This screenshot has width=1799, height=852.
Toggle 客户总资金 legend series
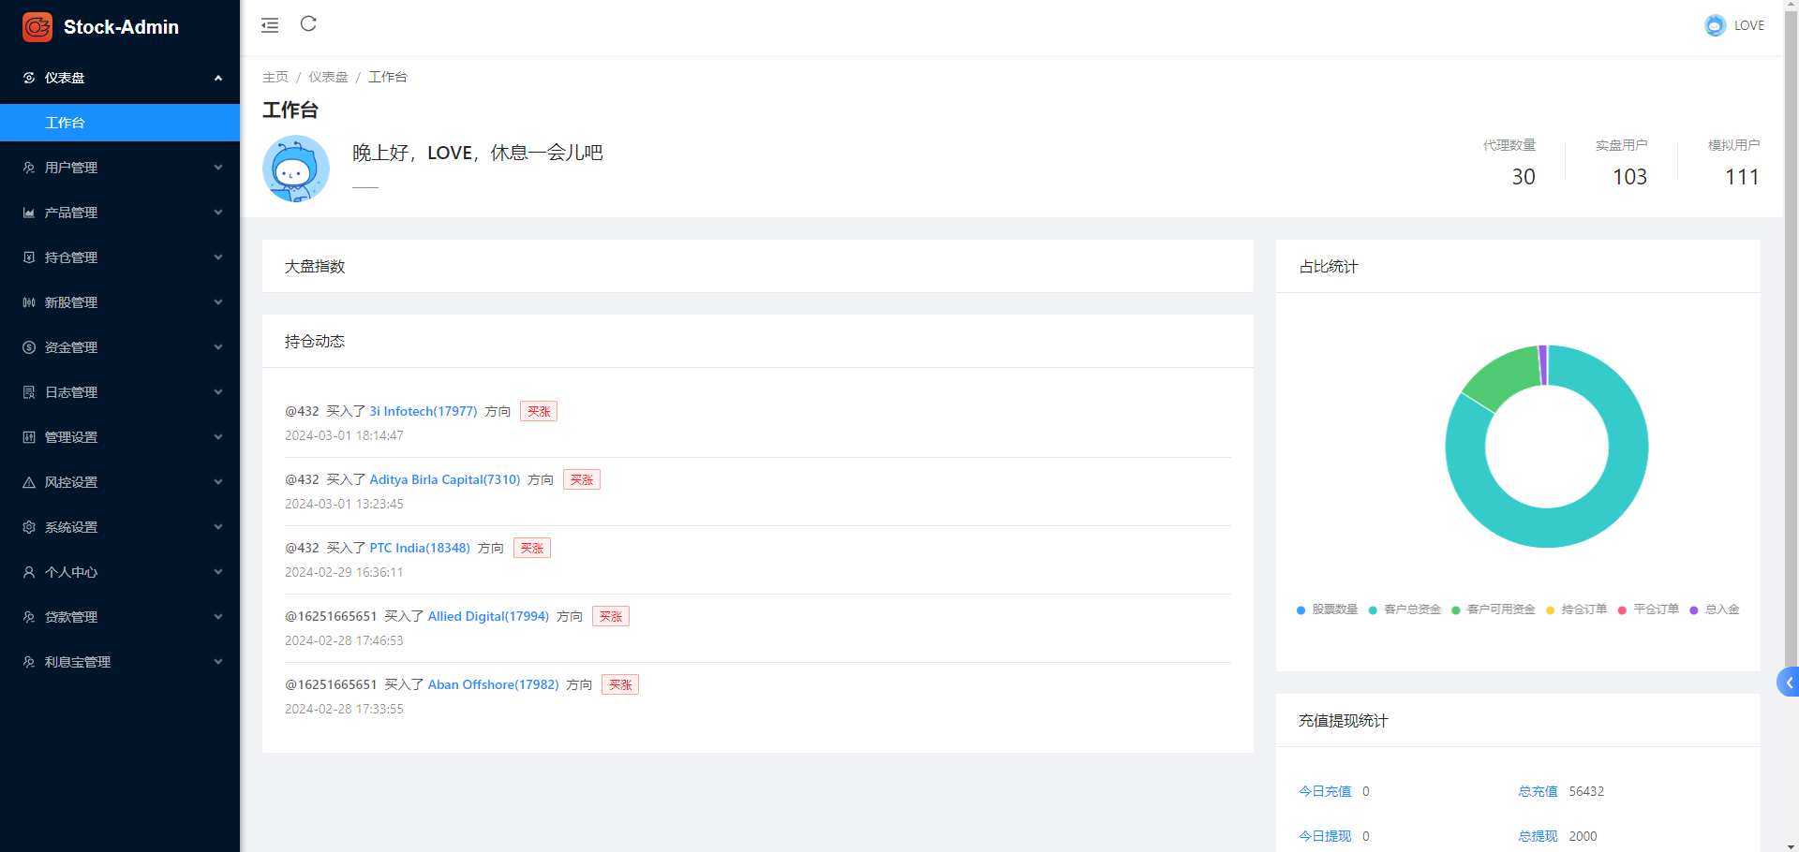(1405, 610)
